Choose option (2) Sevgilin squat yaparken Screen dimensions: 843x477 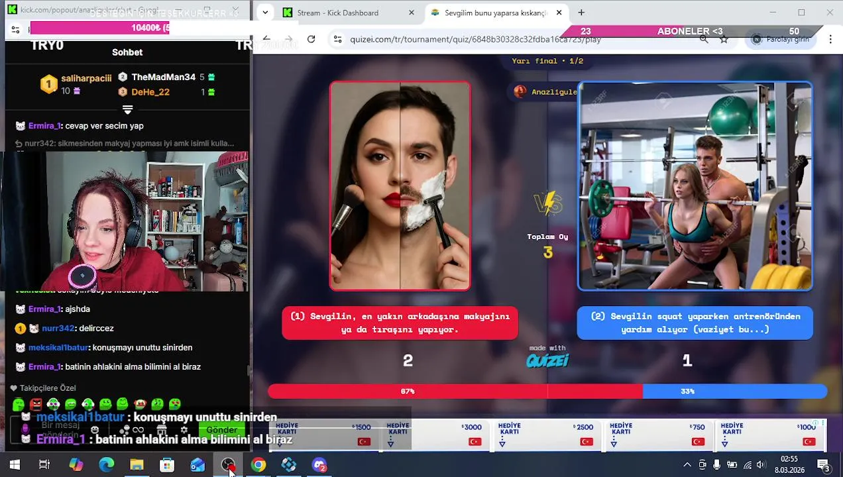coord(695,323)
